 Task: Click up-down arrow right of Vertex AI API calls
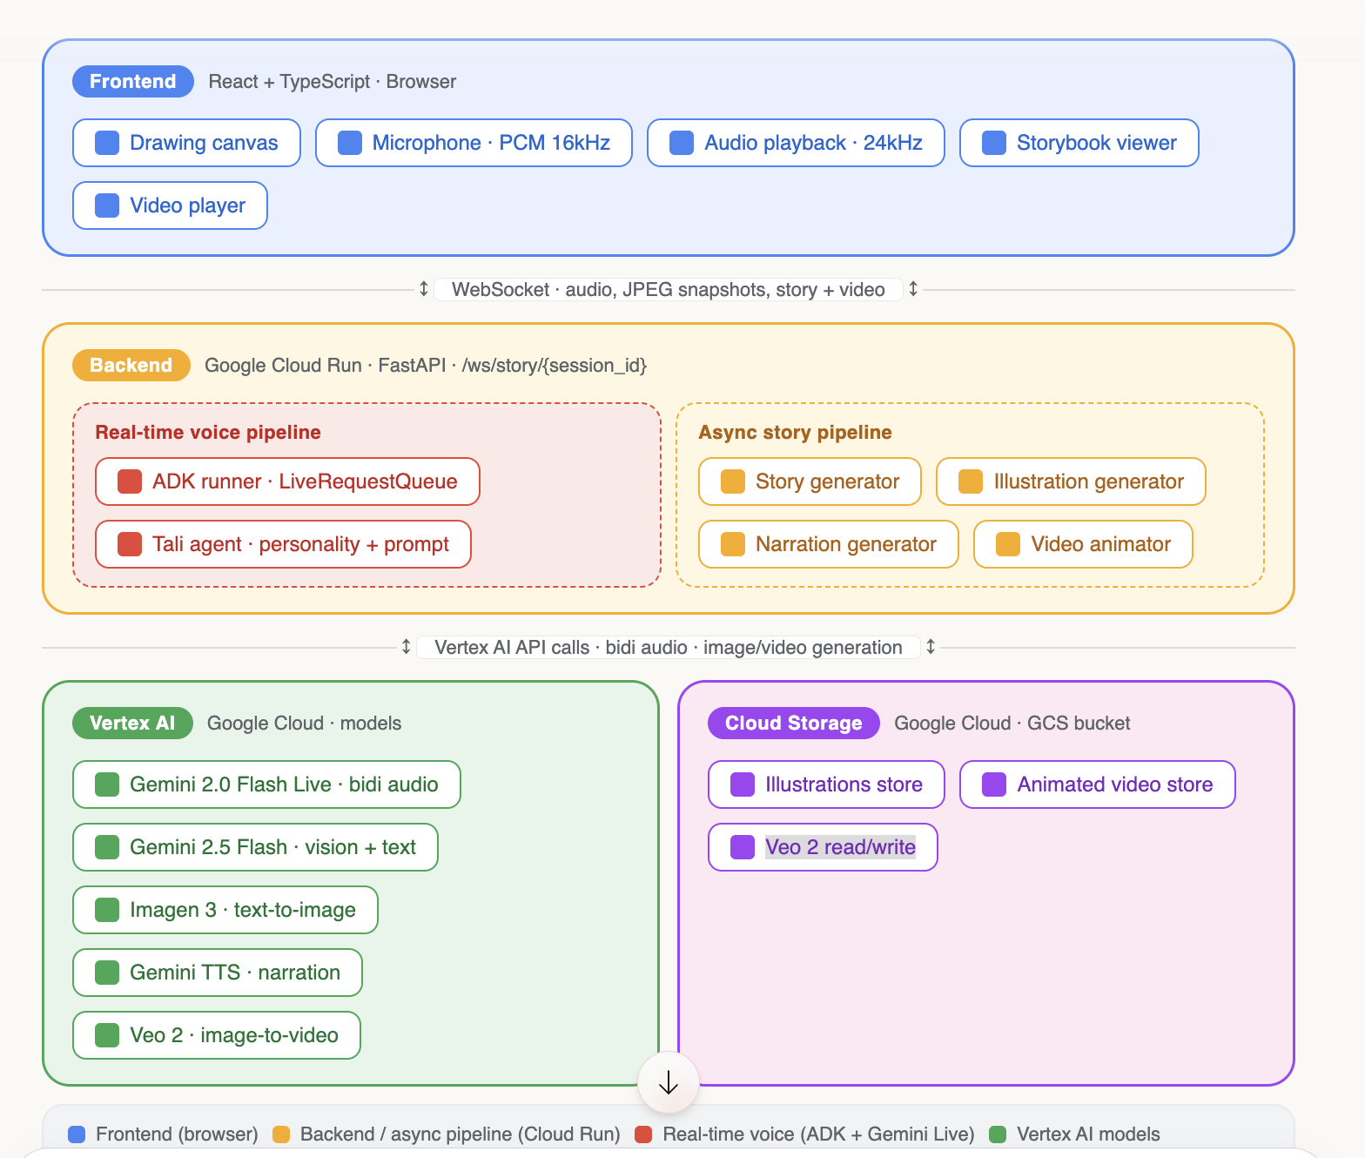click(931, 647)
